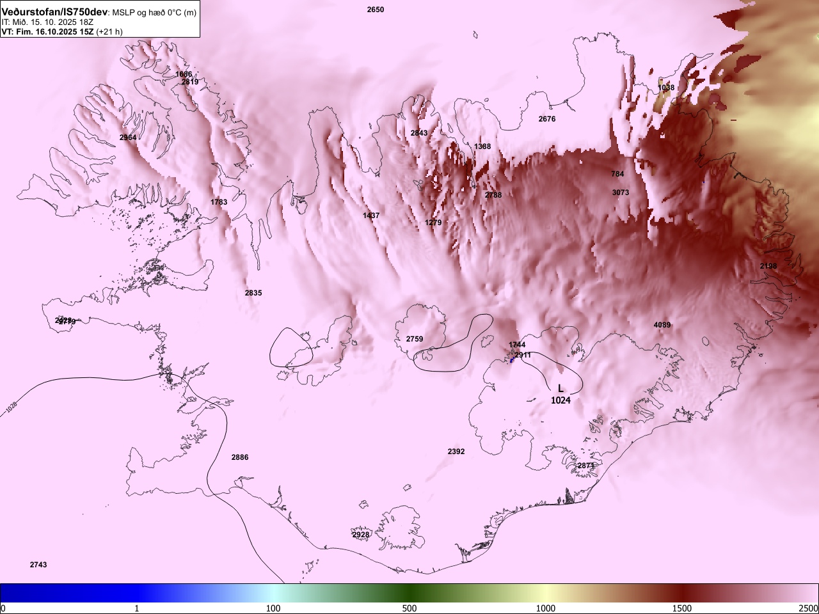Viewport: 819px width, 614px height.
Task: Click the colorbar label 0
Action: click(x=3, y=608)
